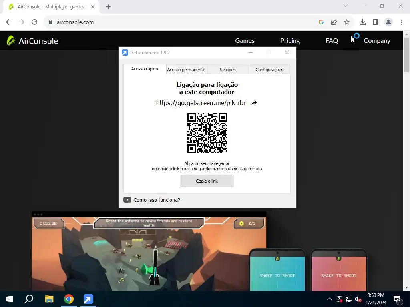Image resolution: width=410 pixels, height=307 pixels.
Task: Click the Chrome taskbar icon
Action: click(x=69, y=299)
